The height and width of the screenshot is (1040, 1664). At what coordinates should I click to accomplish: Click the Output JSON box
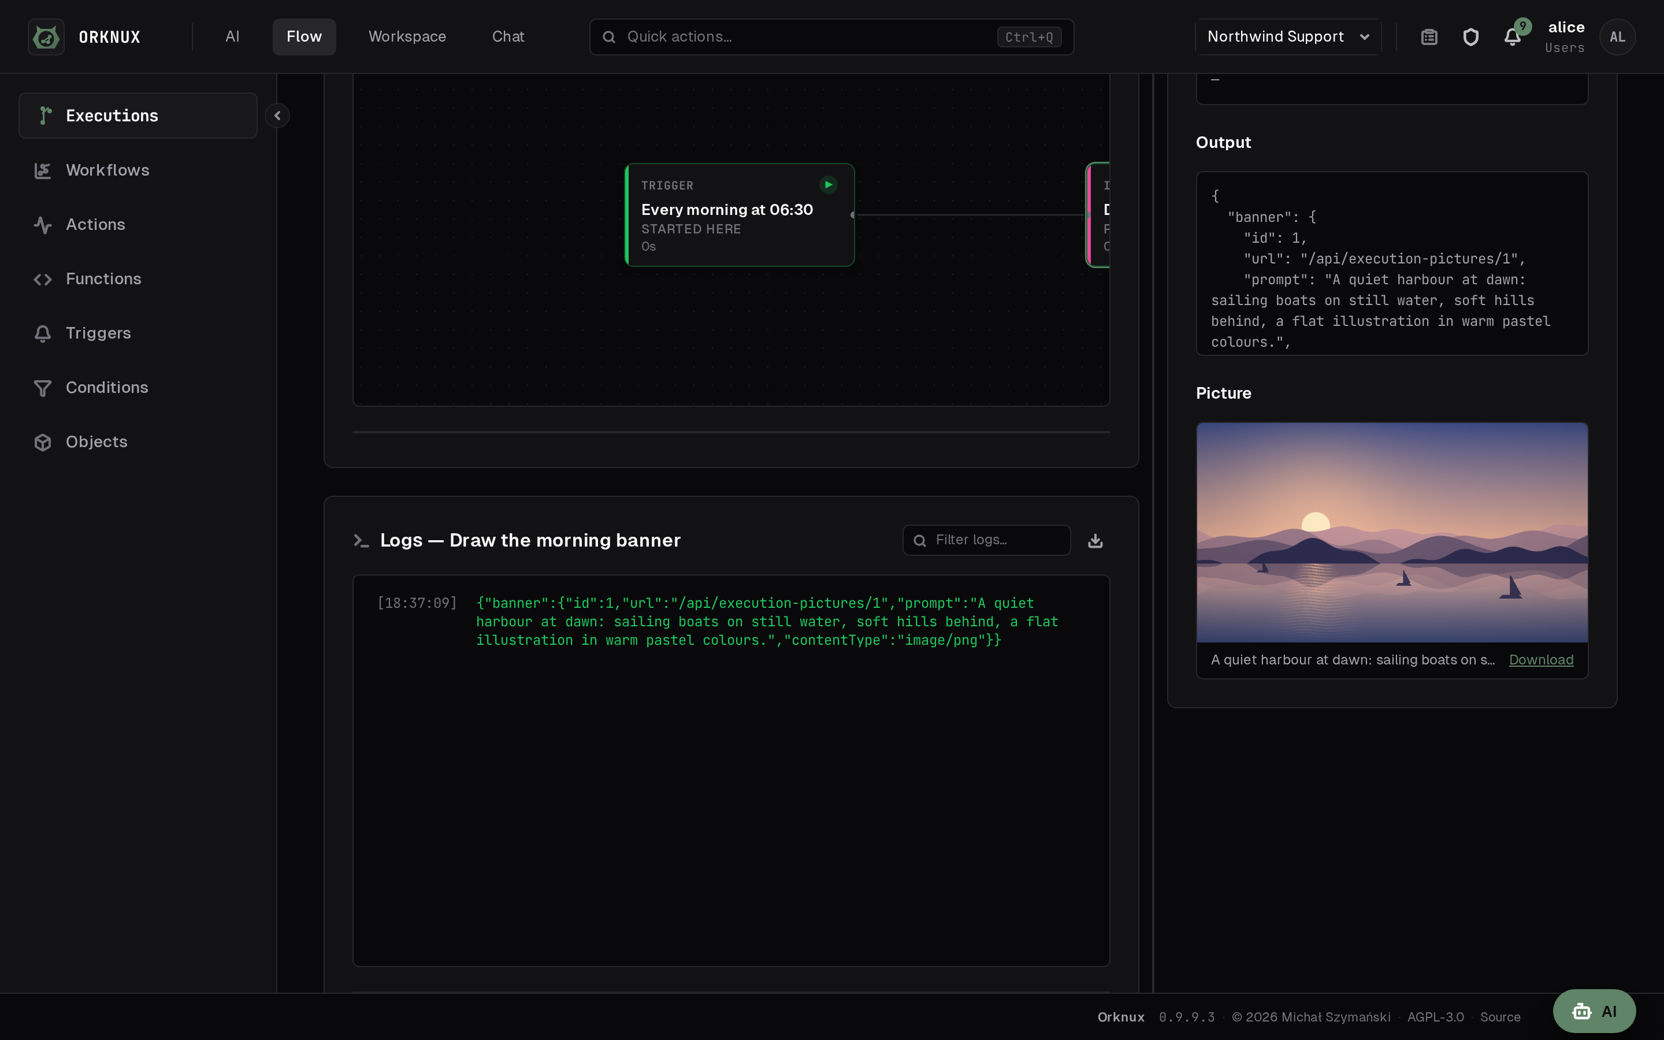click(1392, 263)
